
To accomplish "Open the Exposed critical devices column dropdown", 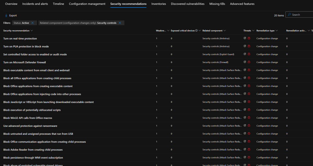I will pyautogui.click(x=200, y=31).
